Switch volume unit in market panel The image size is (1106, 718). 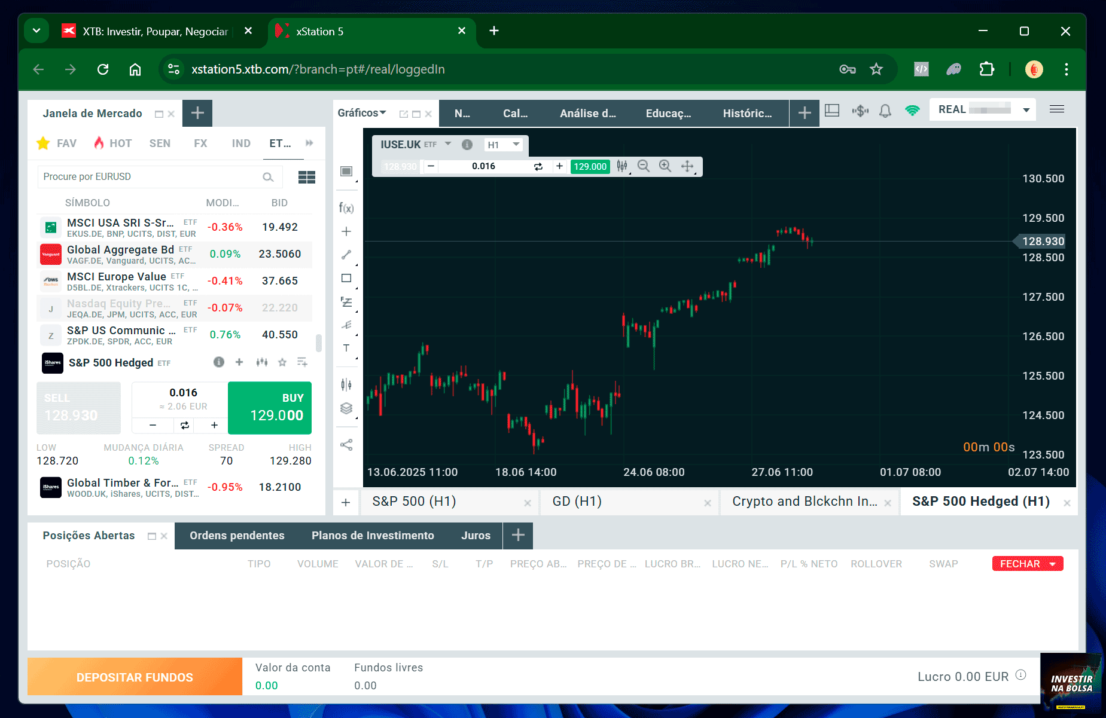pyautogui.click(x=184, y=425)
